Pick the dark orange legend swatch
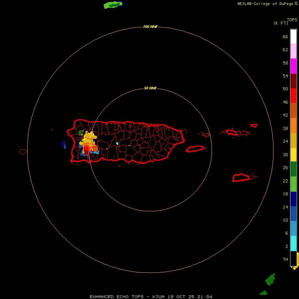This screenshot has height=299, width=299. (293, 110)
